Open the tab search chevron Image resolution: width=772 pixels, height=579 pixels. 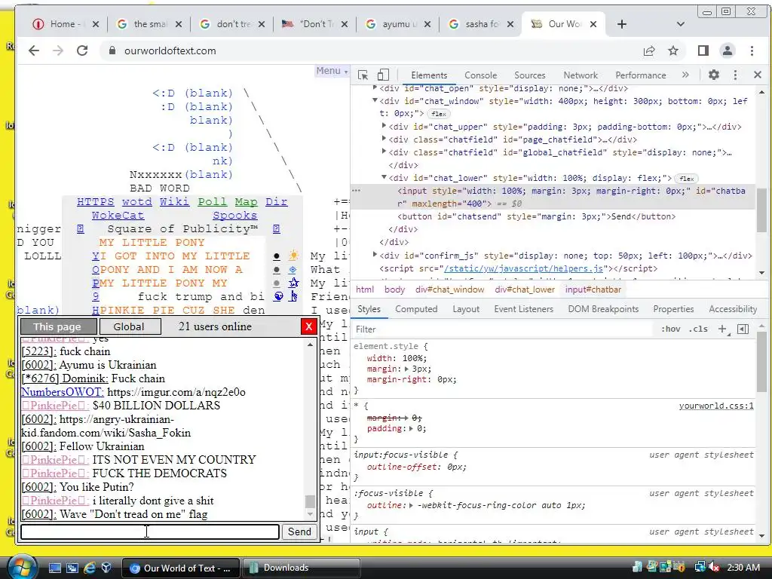(681, 24)
